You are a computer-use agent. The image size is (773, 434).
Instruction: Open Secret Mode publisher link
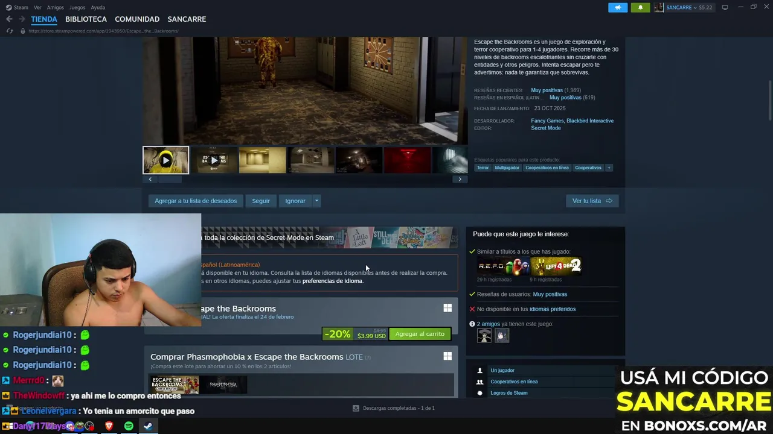pos(546,128)
